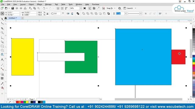Image resolution: width=195 pixels, height=109 pixels.
Task: Open the outline width dropdown
Action: [126, 13]
